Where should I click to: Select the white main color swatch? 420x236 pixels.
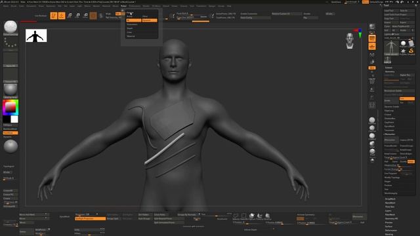click(14, 119)
